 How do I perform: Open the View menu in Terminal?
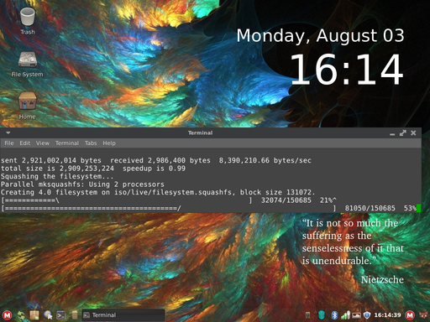(x=43, y=143)
